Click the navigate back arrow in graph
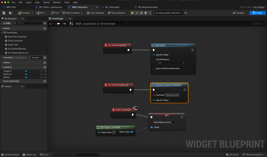 point(58,24)
